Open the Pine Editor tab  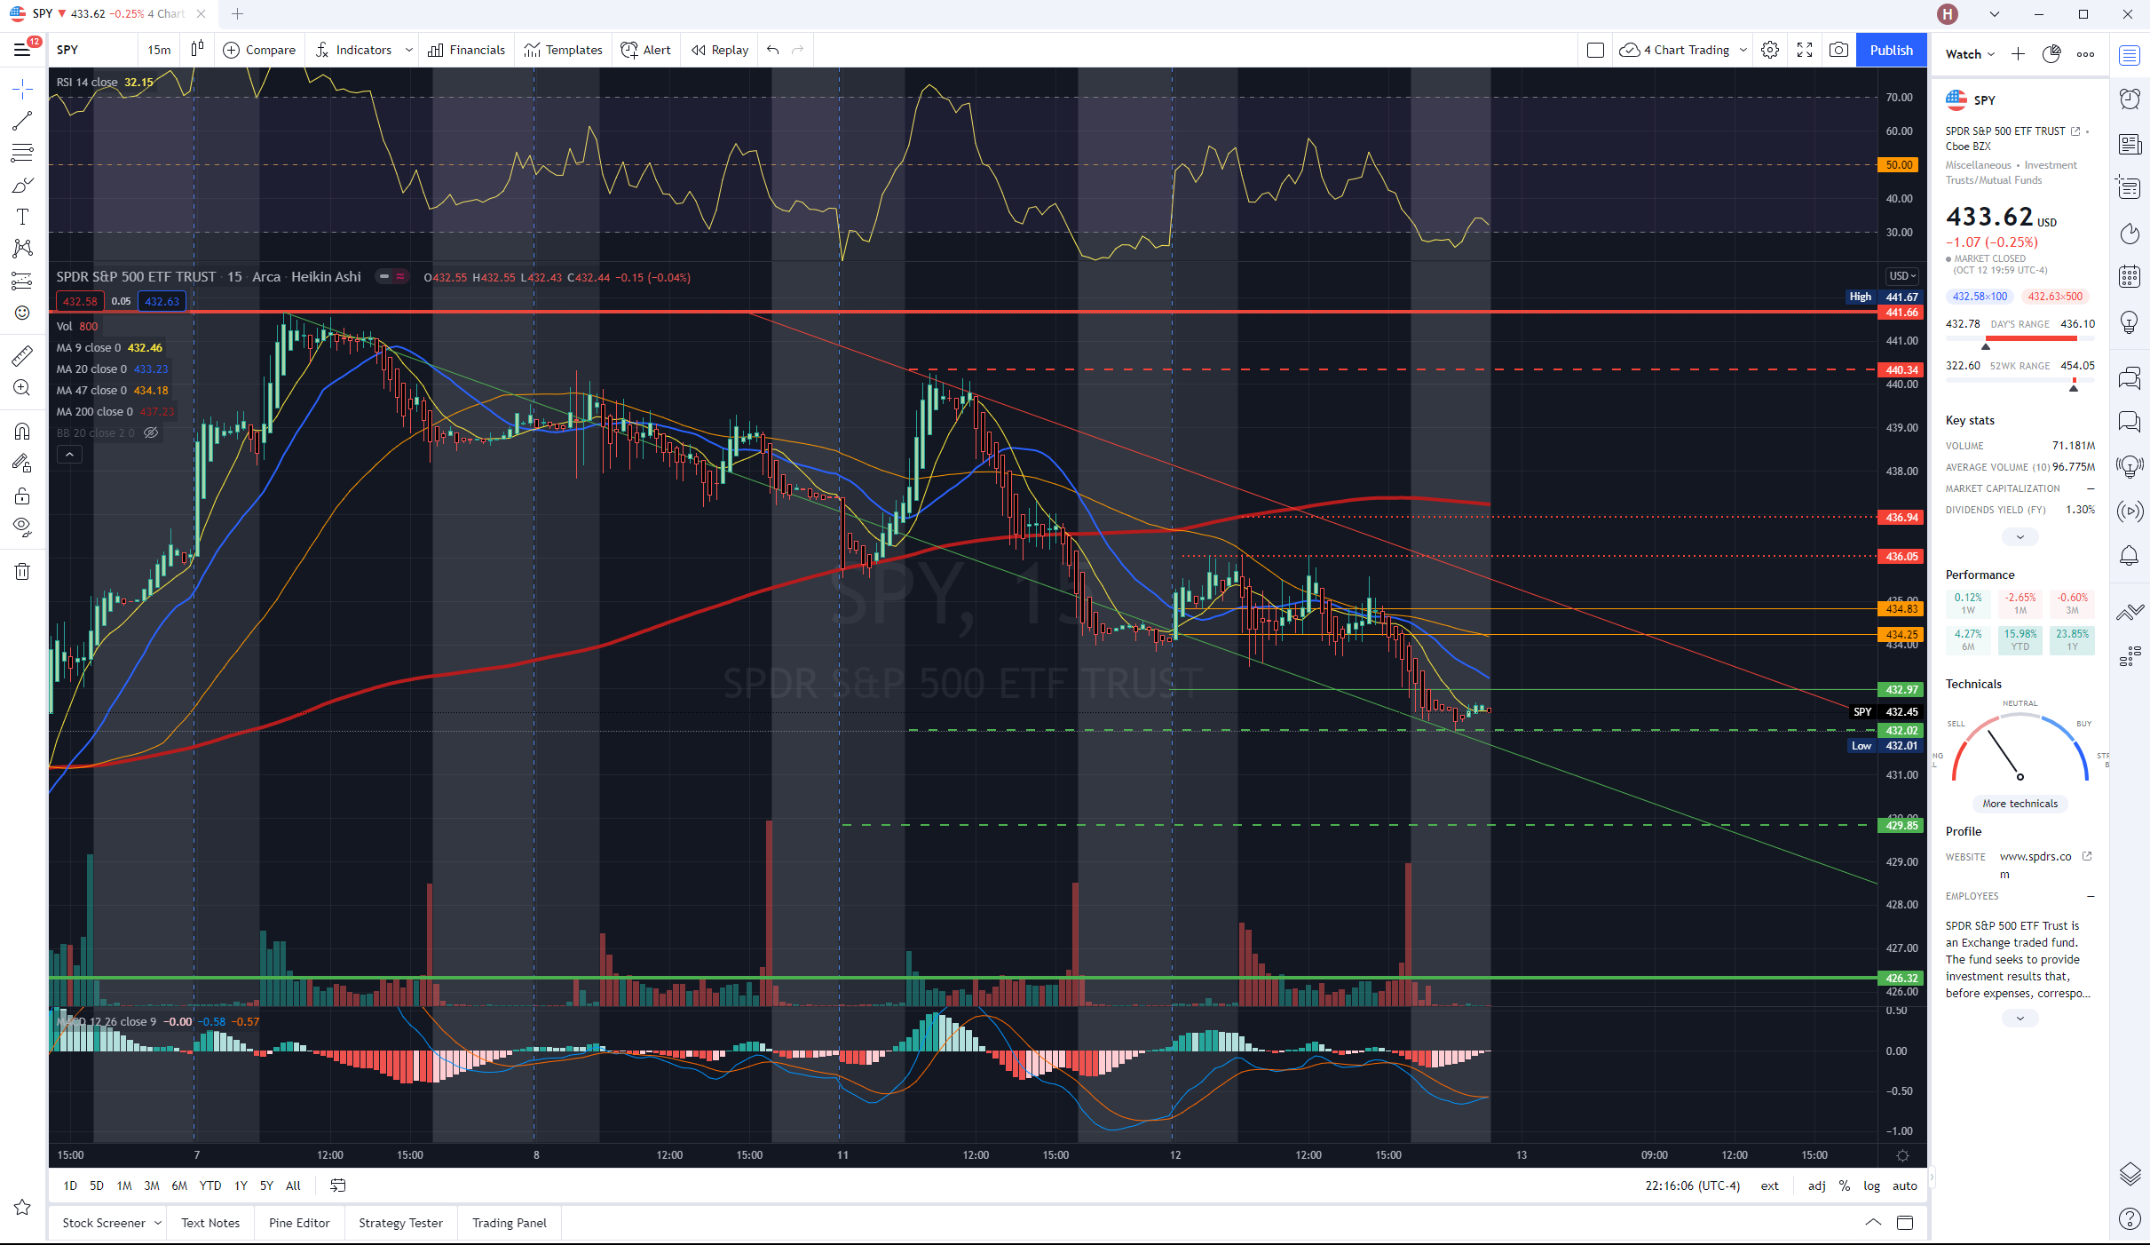coord(299,1223)
